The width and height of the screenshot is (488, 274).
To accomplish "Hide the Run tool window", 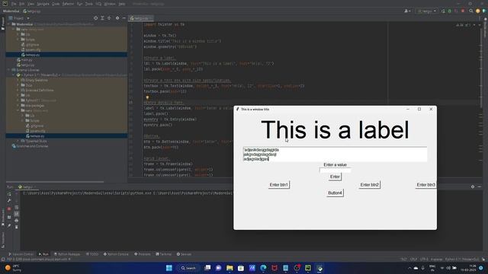I will [480, 186].
